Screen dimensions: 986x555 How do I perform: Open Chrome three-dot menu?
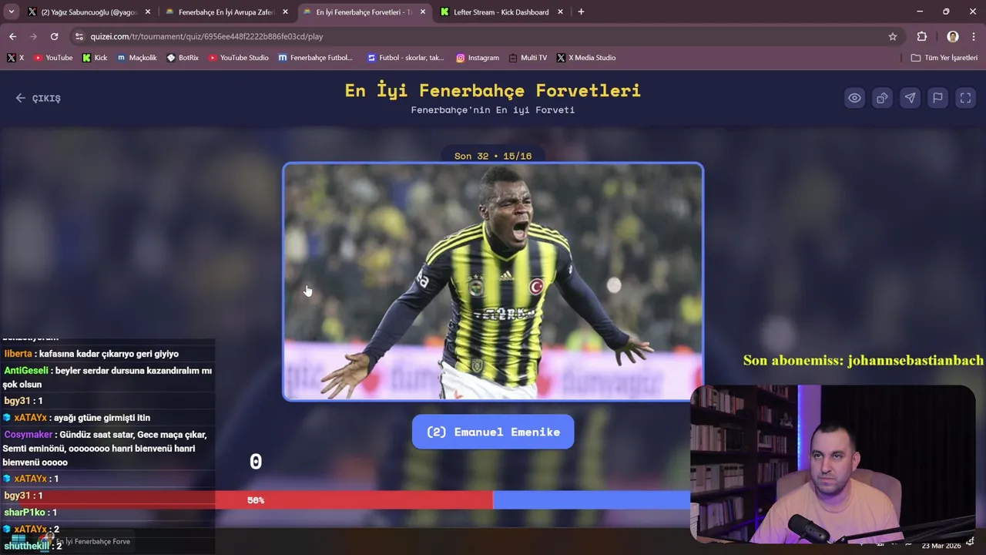pyautogui.click(x=974, y=36)
